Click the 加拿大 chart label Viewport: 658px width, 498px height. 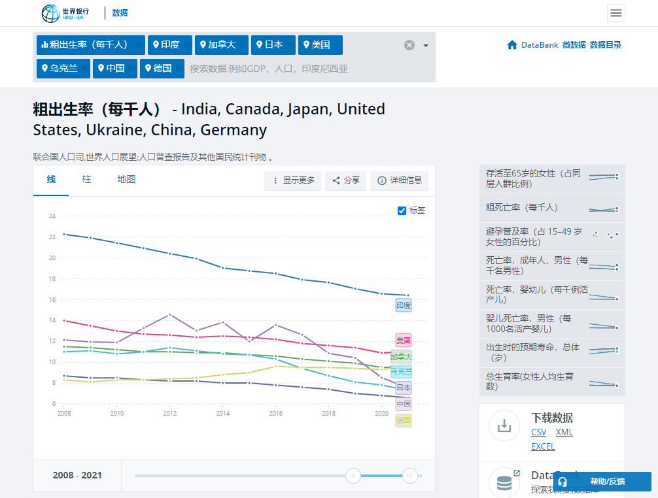(x=401, y=357)
